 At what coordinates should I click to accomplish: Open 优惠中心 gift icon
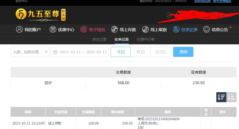coord(53,29)
